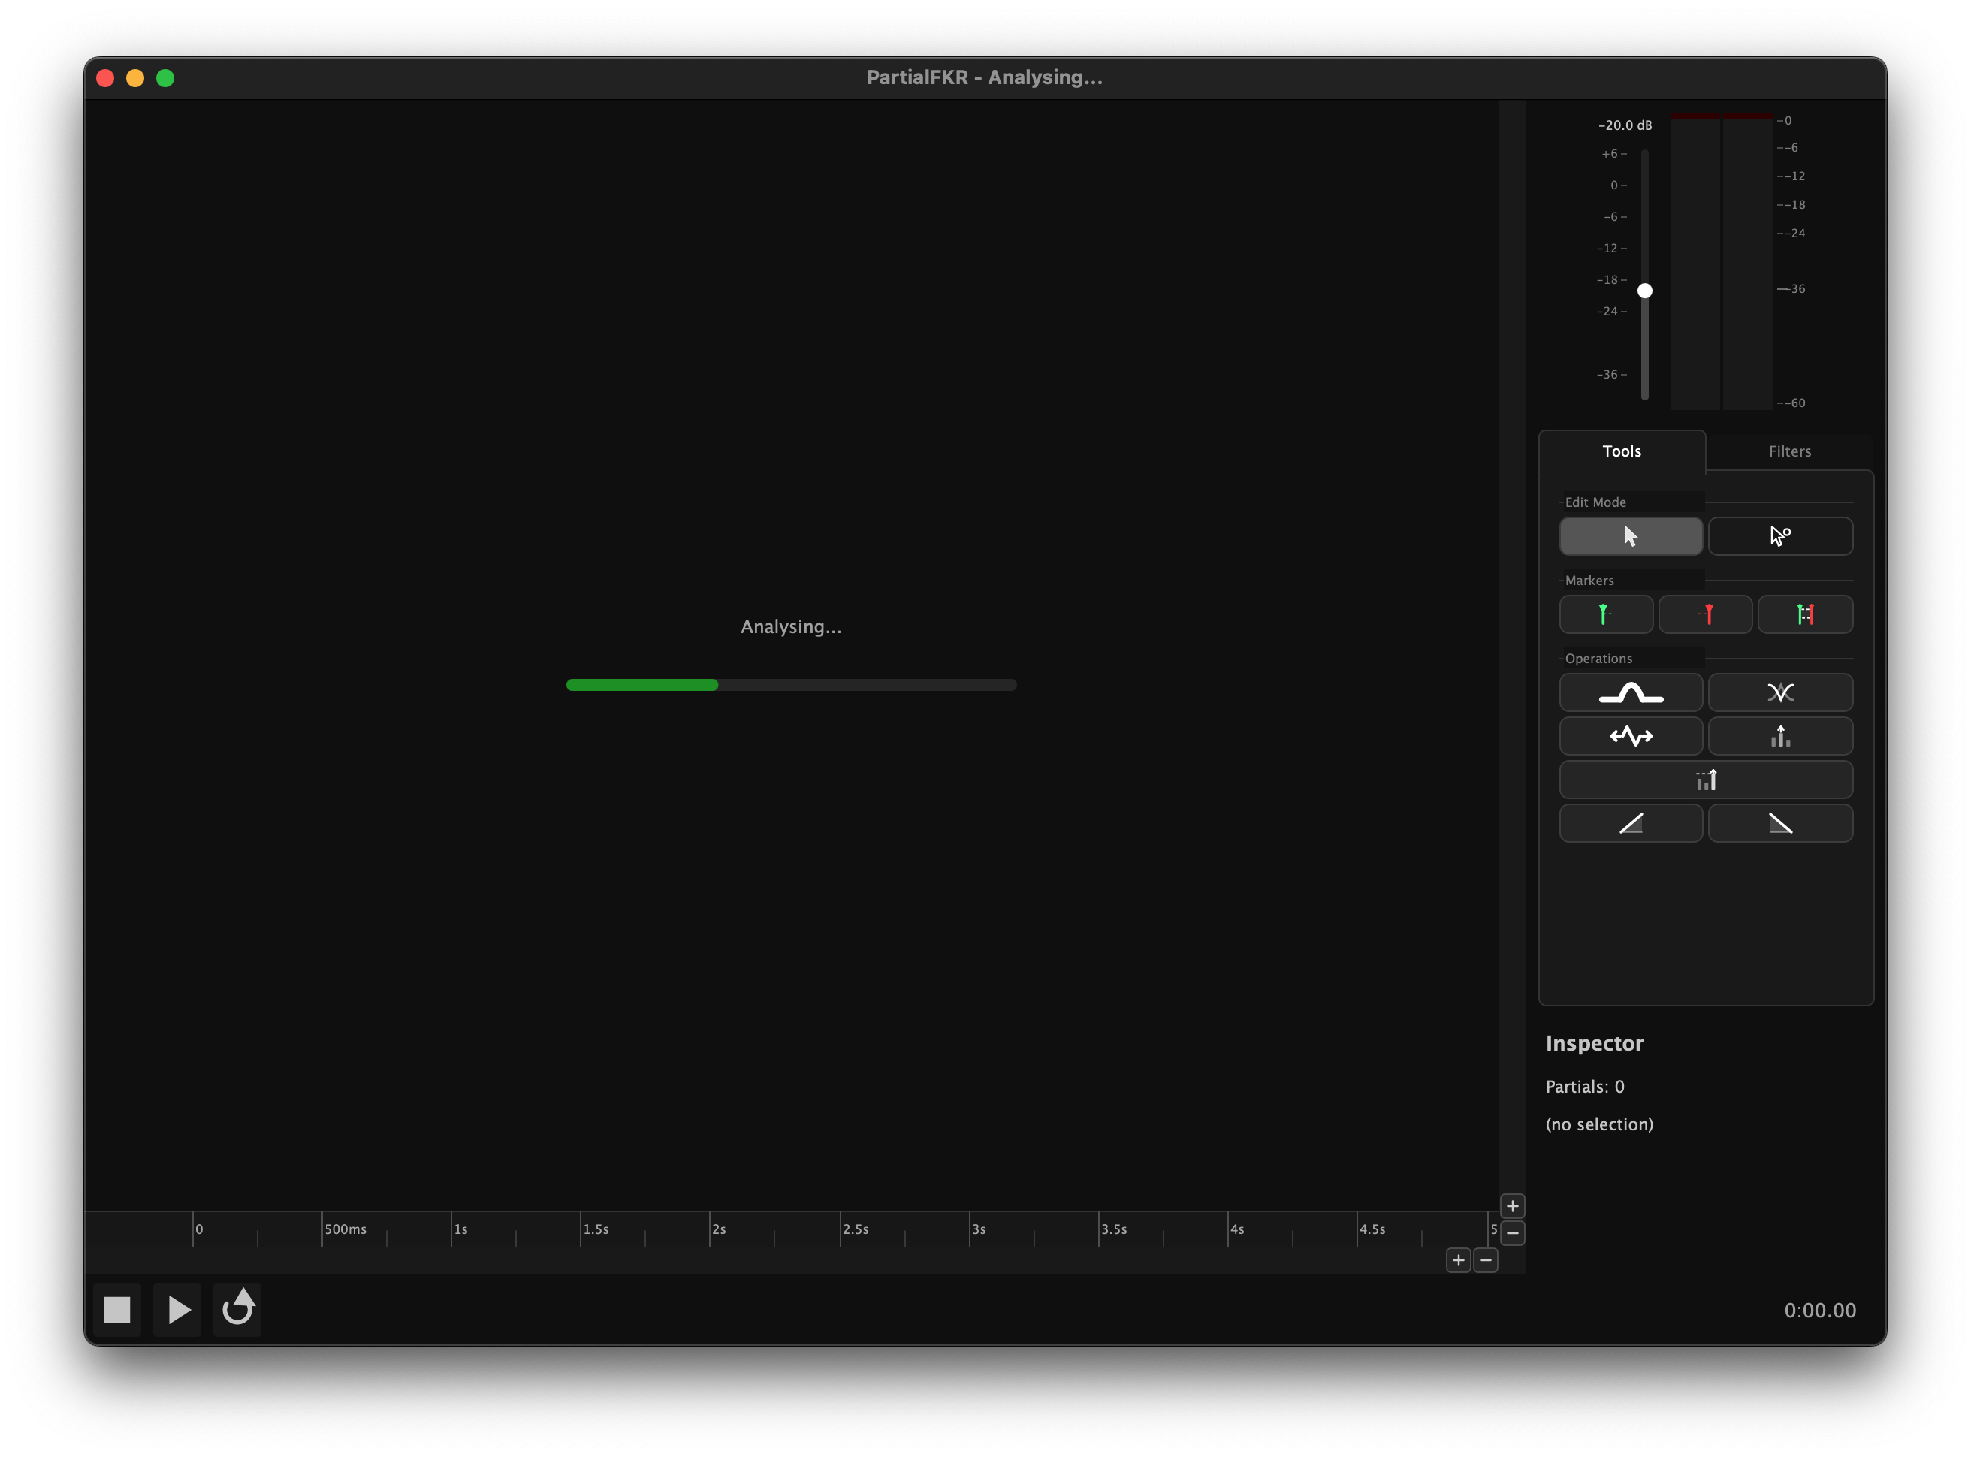Click the 500ms mark on the timeline
Screen dimensions: 1971x1457
pyautogui.click(x=345, y=1229)
